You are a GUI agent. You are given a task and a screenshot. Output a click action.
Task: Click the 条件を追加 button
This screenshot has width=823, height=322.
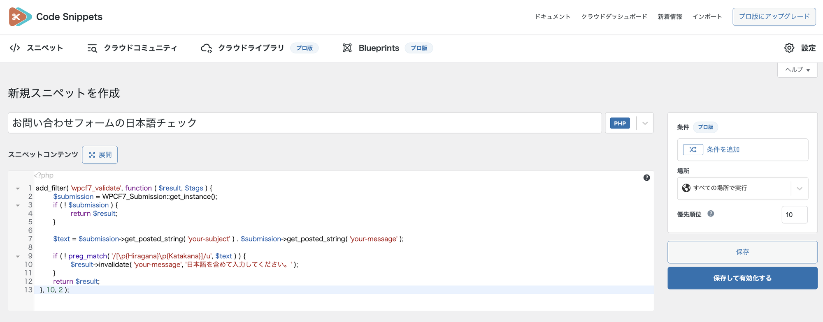click(743, 149)
